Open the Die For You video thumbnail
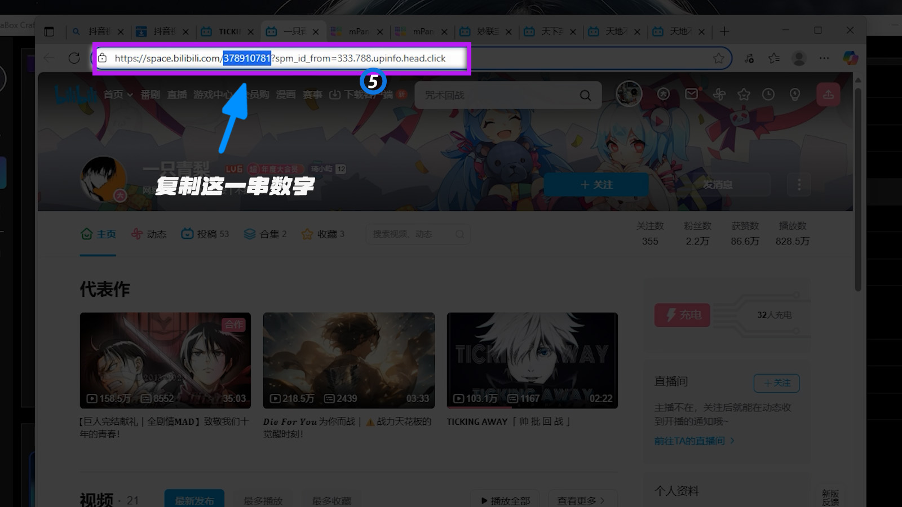Viewport: 902px width, 507px height. coord(348,361)
